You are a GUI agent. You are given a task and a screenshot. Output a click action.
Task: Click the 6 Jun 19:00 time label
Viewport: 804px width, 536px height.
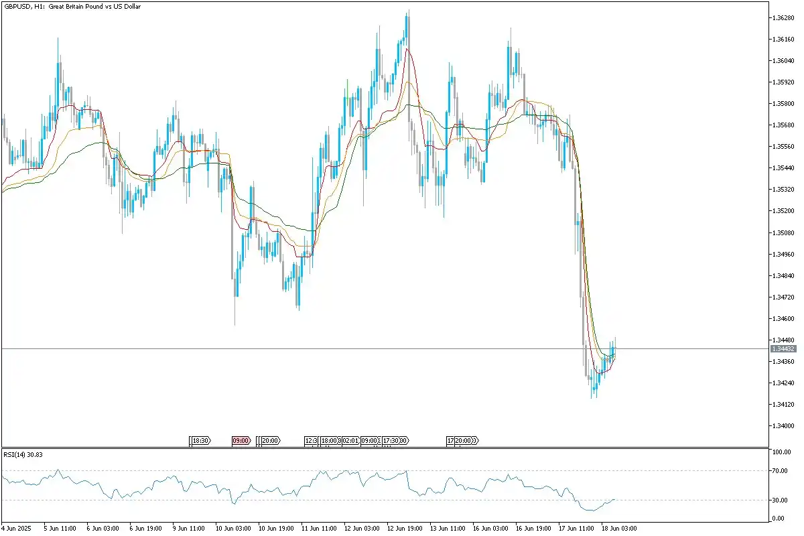(145, 529)
